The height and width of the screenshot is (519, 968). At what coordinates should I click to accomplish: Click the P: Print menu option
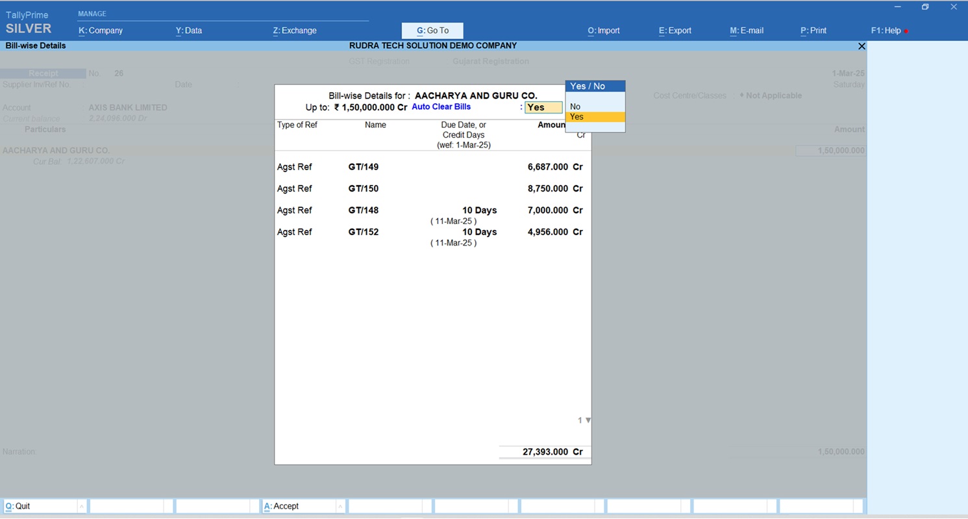click(813, 31)
